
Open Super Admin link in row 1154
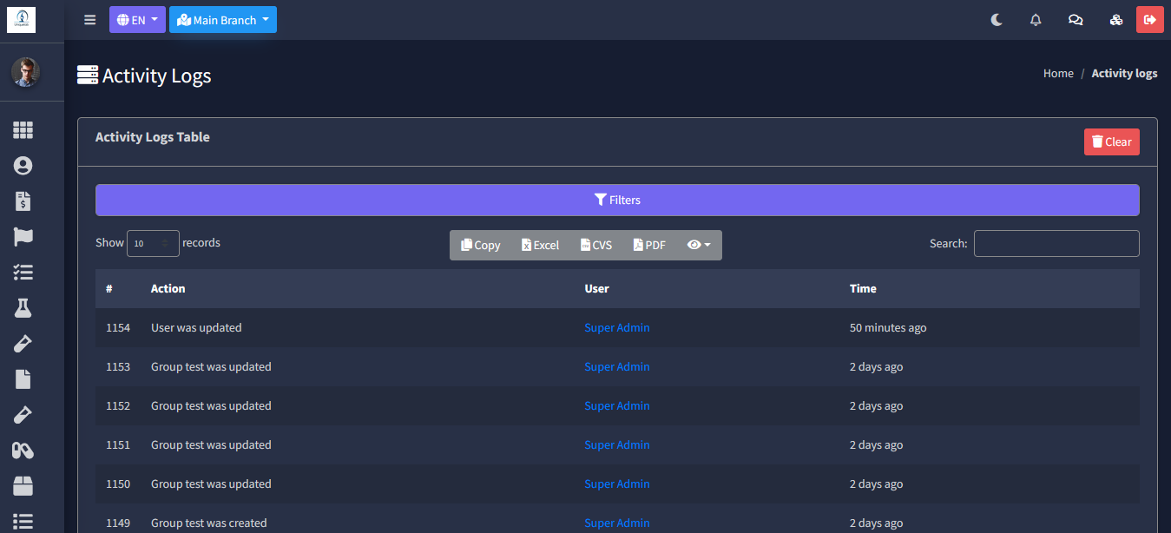617,328
